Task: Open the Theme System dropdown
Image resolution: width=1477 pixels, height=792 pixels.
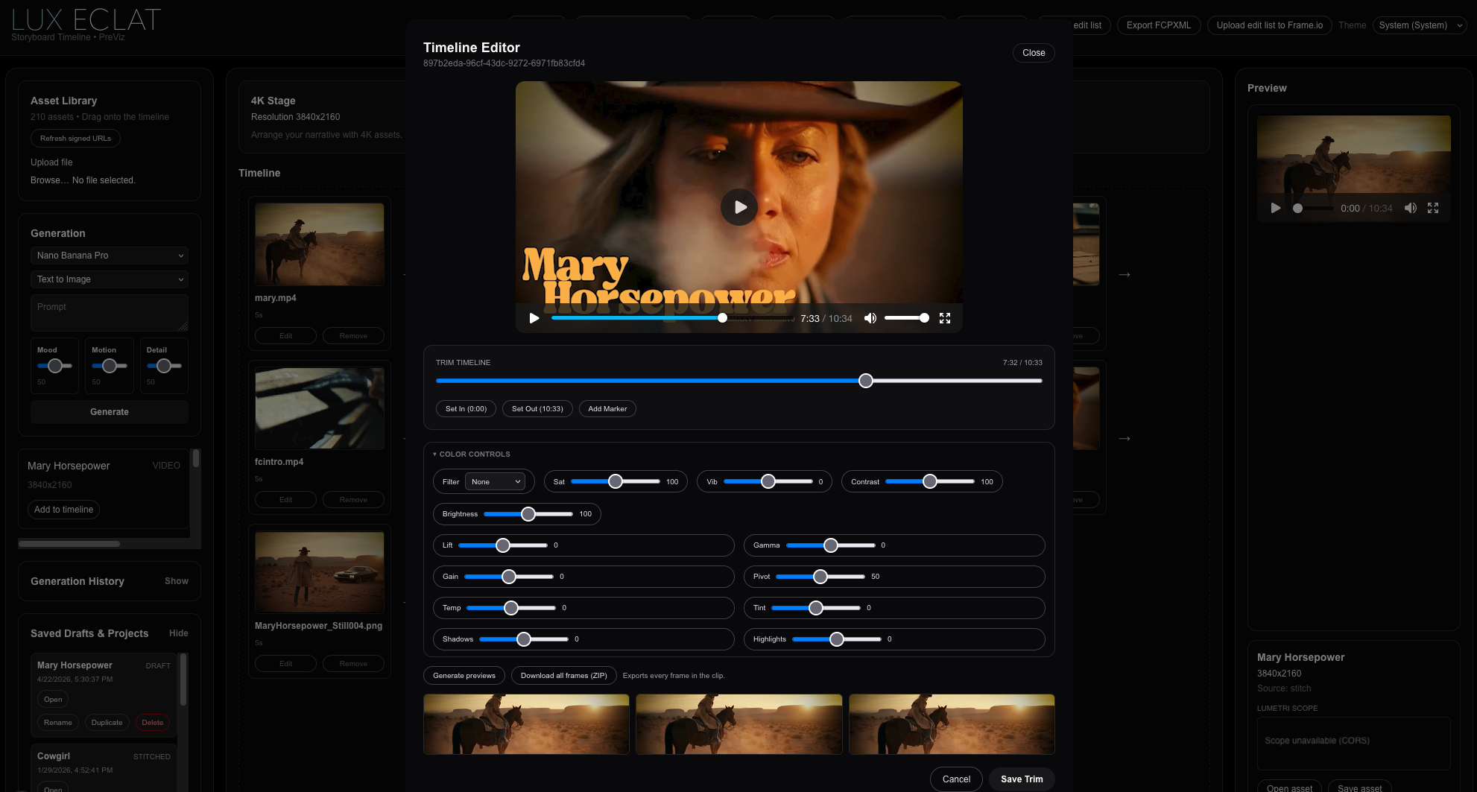Action: [x=1418, y=25]
